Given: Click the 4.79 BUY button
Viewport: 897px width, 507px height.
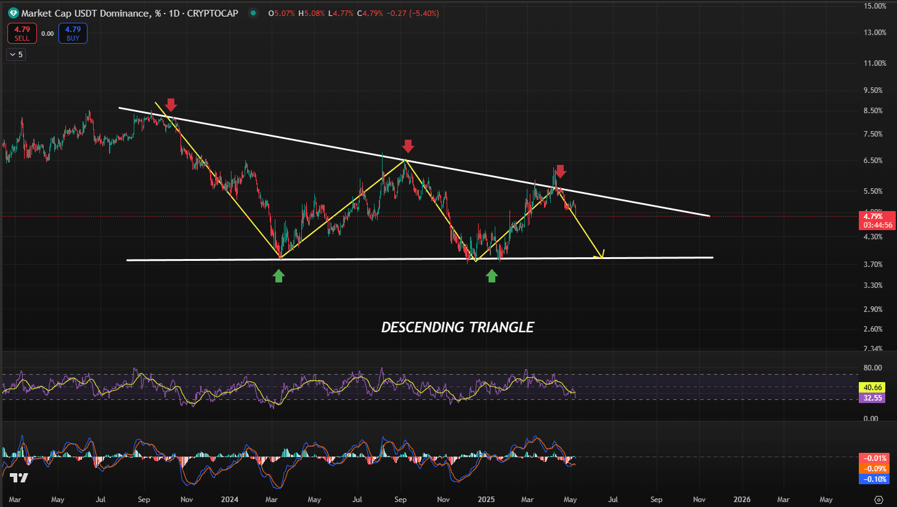Looking at the screenshot, I should [73, 33].
